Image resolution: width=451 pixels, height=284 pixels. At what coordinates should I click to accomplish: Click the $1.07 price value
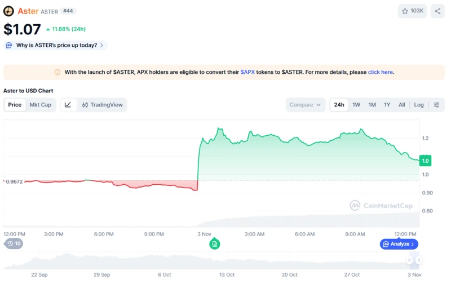click(22, 29)
